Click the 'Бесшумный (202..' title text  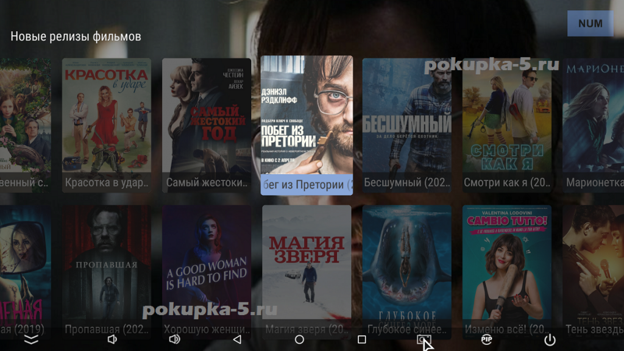(x=407, y=183)
